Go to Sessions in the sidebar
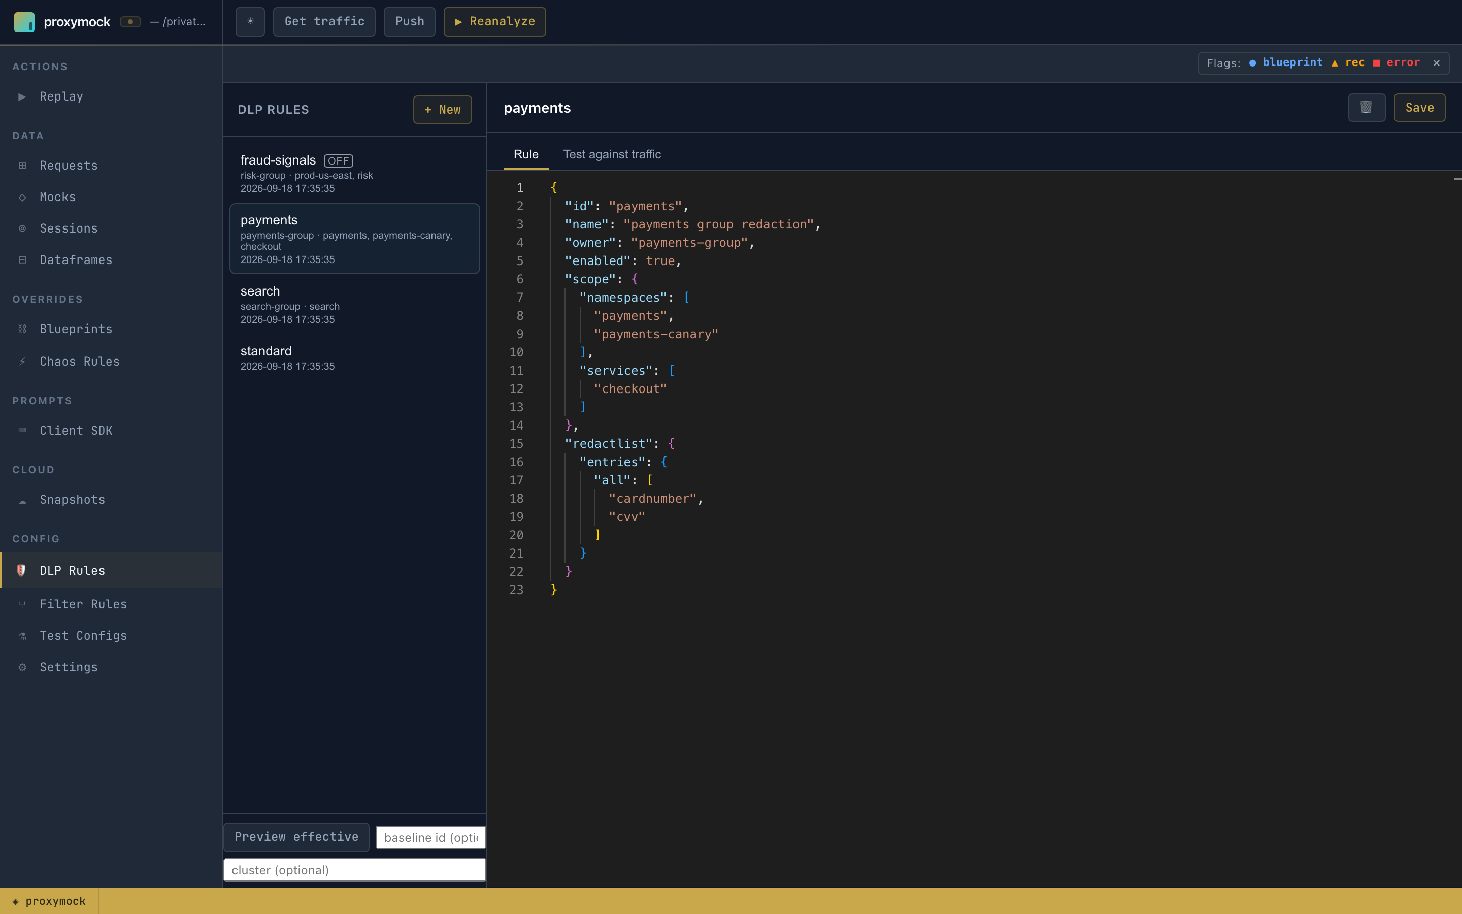The image size is (1462, 914). [x=111, y=228]
